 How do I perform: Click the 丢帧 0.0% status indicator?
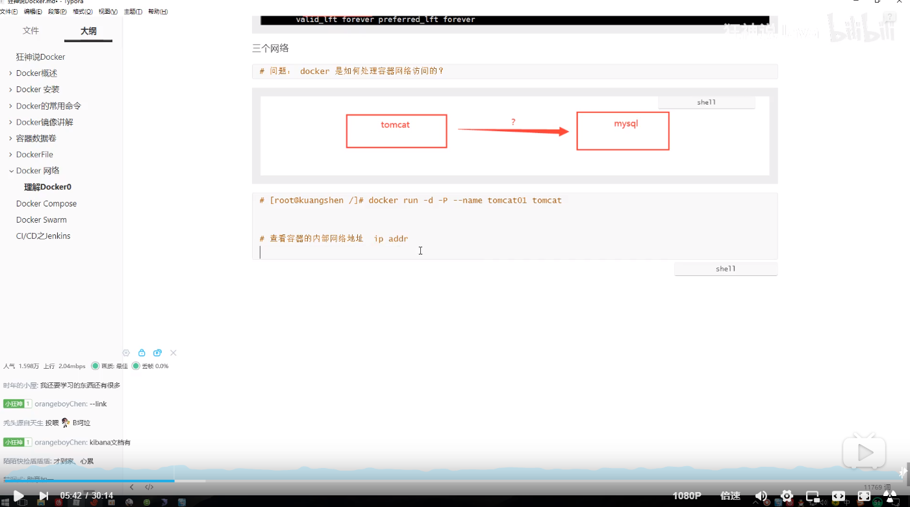click(x=150, y=366)
